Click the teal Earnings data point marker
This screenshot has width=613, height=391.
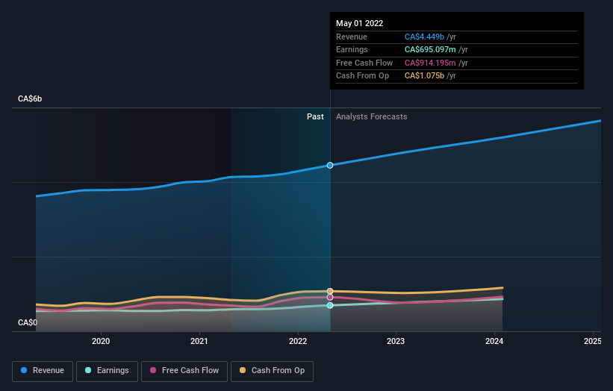pos(330,305)
